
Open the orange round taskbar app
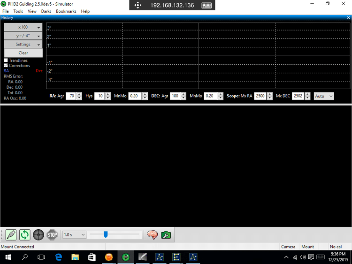[109, 257]
